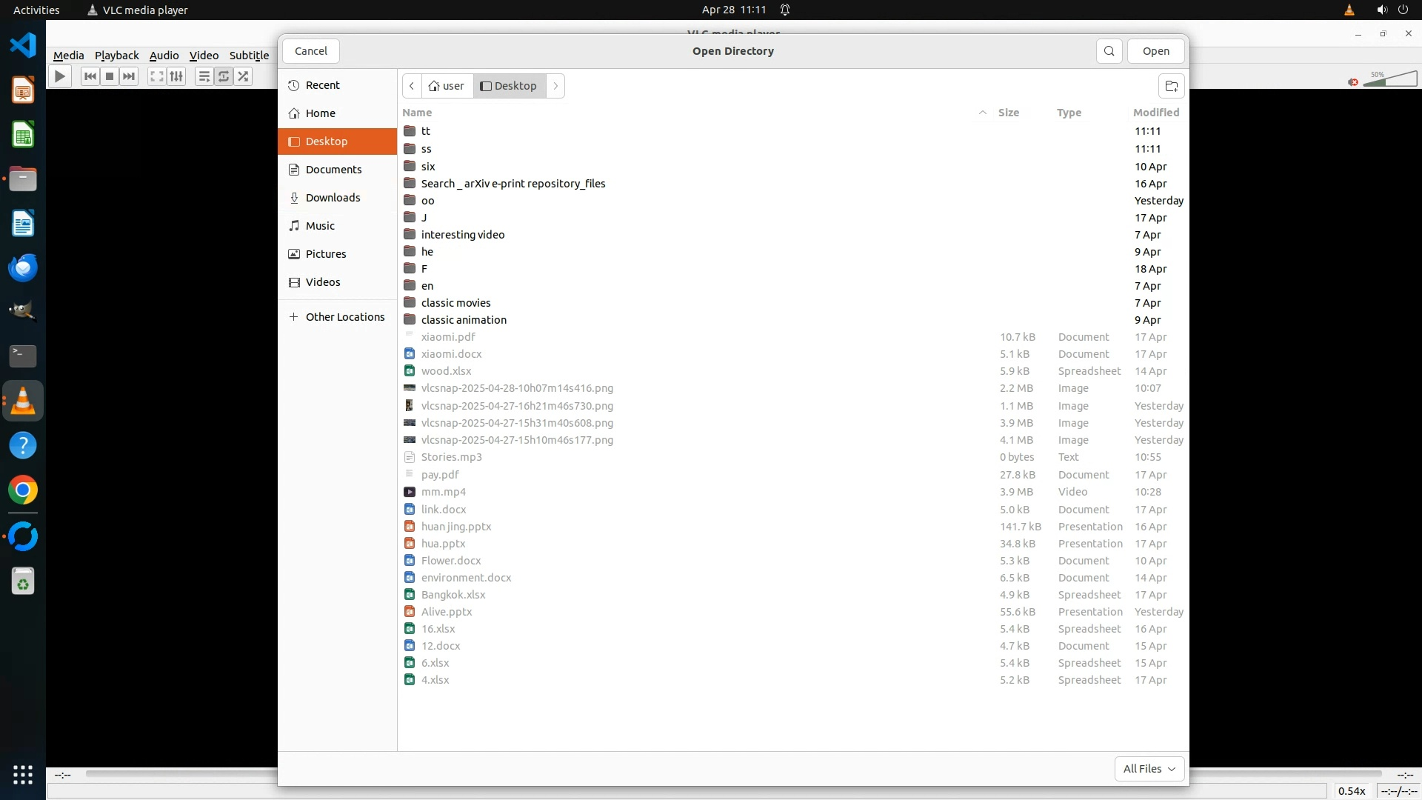Toggle the loop playback icon
The height and width of the screenshot is (800, 1422).
(x=224, y=76)
